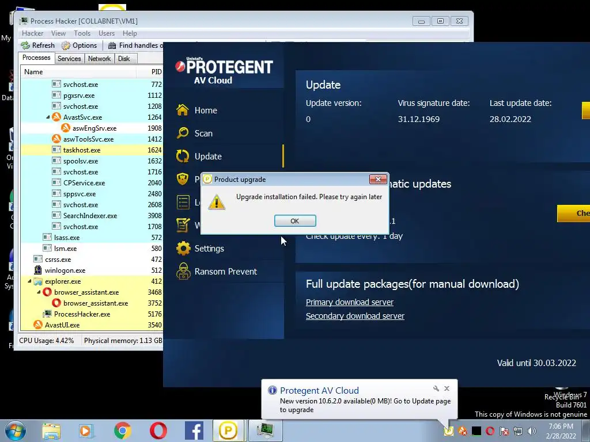
Task: Select aswEngSrv.exe process row
Action: pos(92,128)
